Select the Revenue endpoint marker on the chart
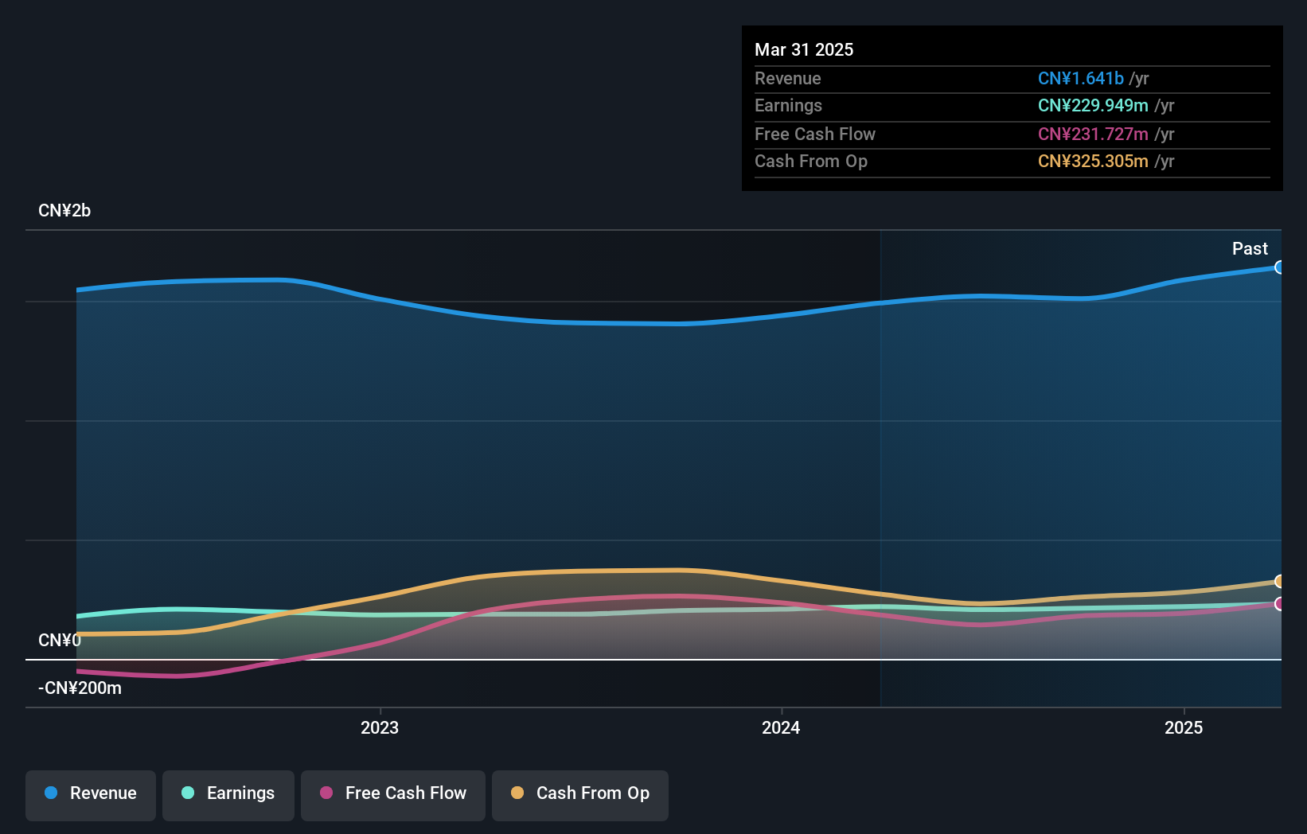Viewport: 1307px width, 834px height. (x=1279, y=267)
